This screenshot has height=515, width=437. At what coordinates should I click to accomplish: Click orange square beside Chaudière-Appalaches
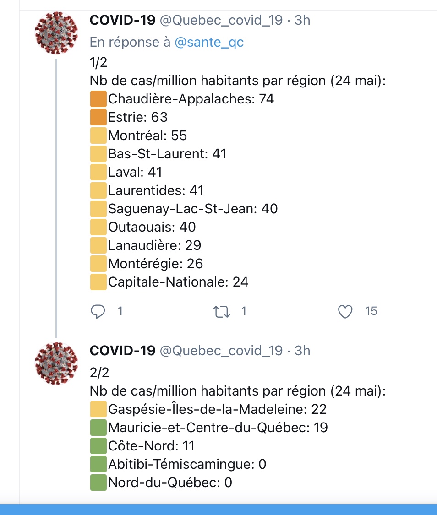98,99
